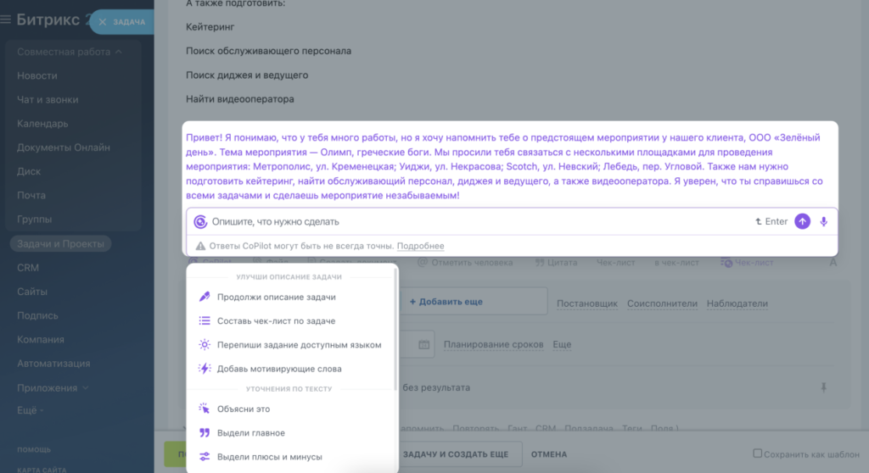This screenshot has width=869, height=473.
Task: Open the hamburger menu beside Битрикс
Action: pyautogui.click(x=6, y=20)
